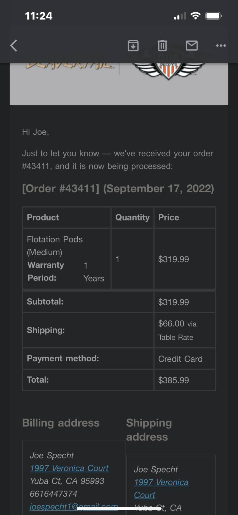Mark as unread with the envelope icon
238x515 pixels.
point(192,46)
